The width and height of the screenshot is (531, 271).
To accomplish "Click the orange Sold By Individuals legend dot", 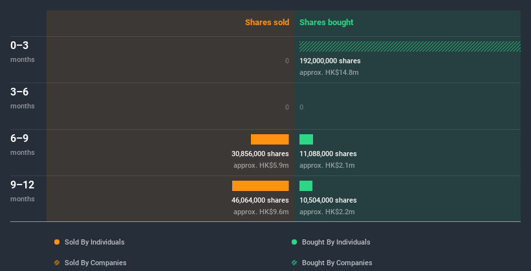I will click(x=57, y=242).
